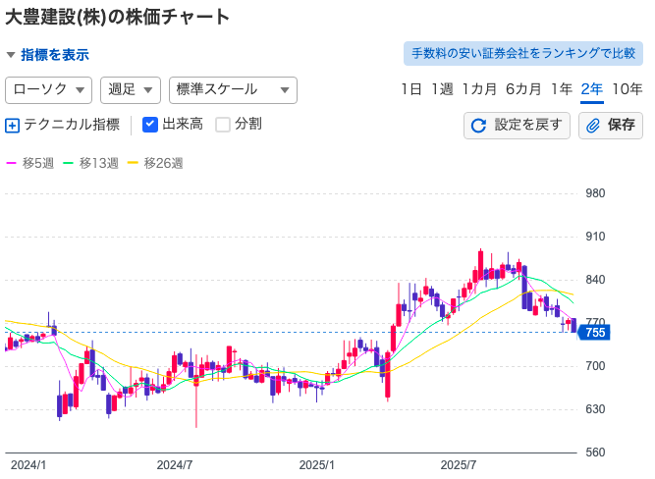
Task: Collapse the 指標を表示 triangle arrow
Action: (x=11, y=56)
